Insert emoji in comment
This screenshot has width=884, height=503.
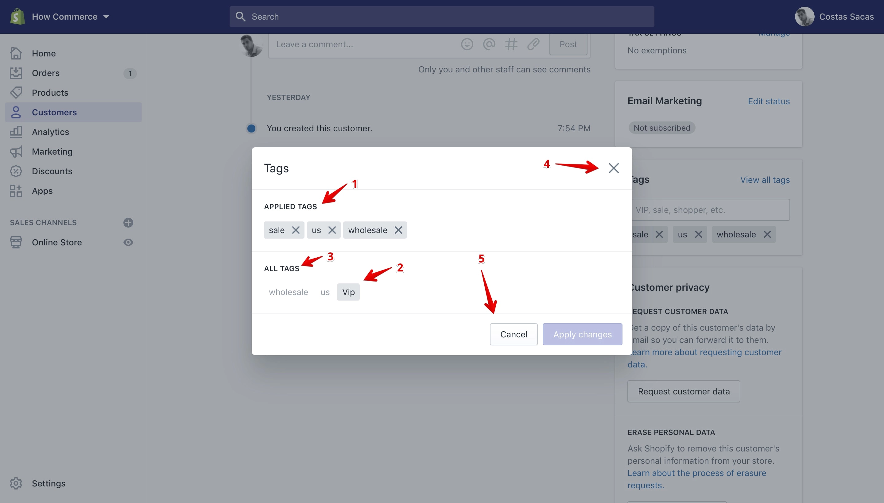pos(467,44)
